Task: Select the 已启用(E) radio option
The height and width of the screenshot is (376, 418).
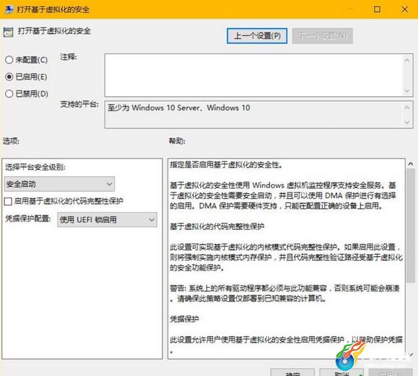Action: [x=26, y=77]
